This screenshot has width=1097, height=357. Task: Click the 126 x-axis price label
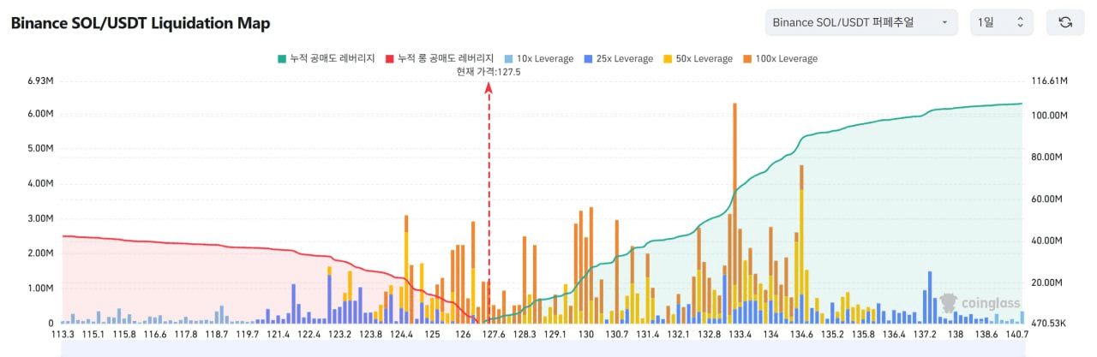point(464,335)
